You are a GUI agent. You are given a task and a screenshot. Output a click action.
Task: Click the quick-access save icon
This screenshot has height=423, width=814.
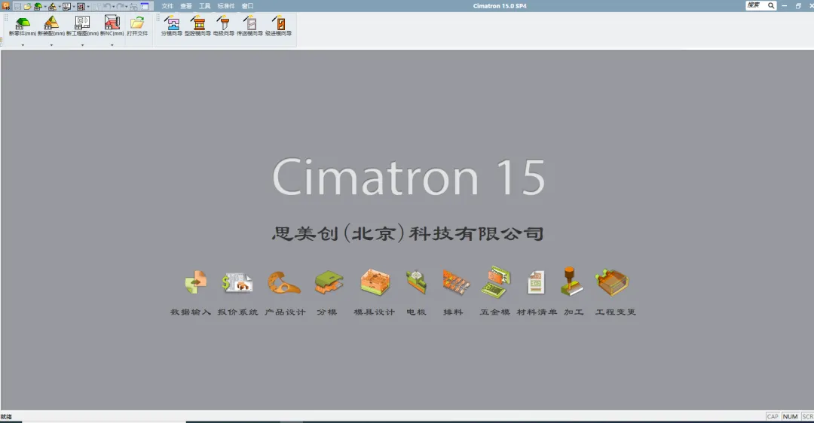17,7
